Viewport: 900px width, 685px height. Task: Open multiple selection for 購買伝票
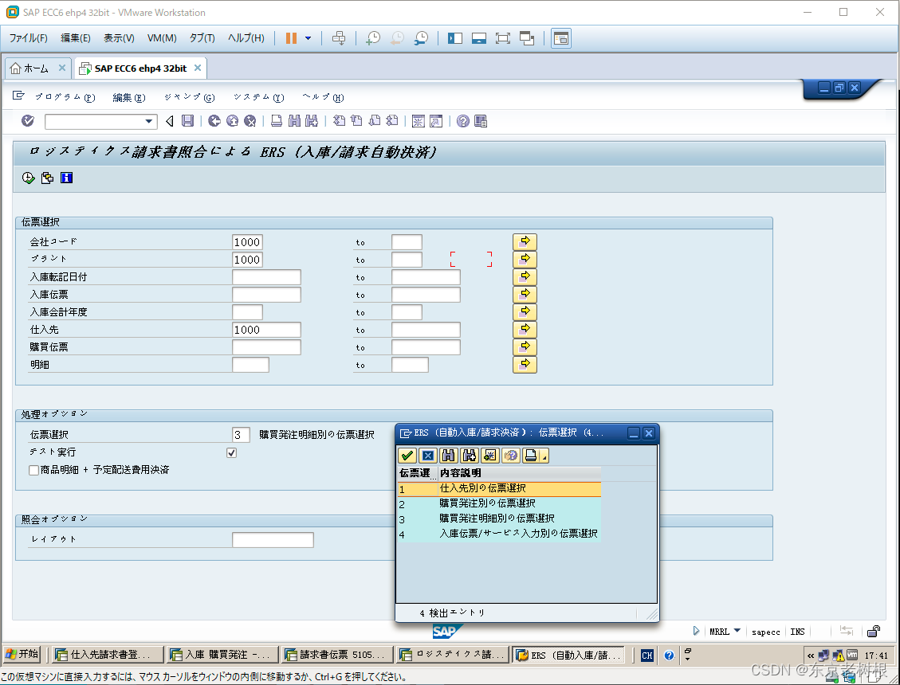coord(525,347)
